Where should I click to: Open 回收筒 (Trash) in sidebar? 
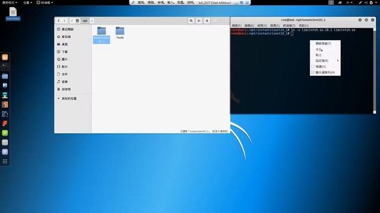coord(72,89)
